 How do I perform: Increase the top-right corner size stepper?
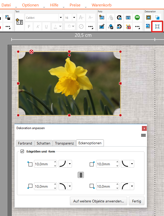pos(117,162)
